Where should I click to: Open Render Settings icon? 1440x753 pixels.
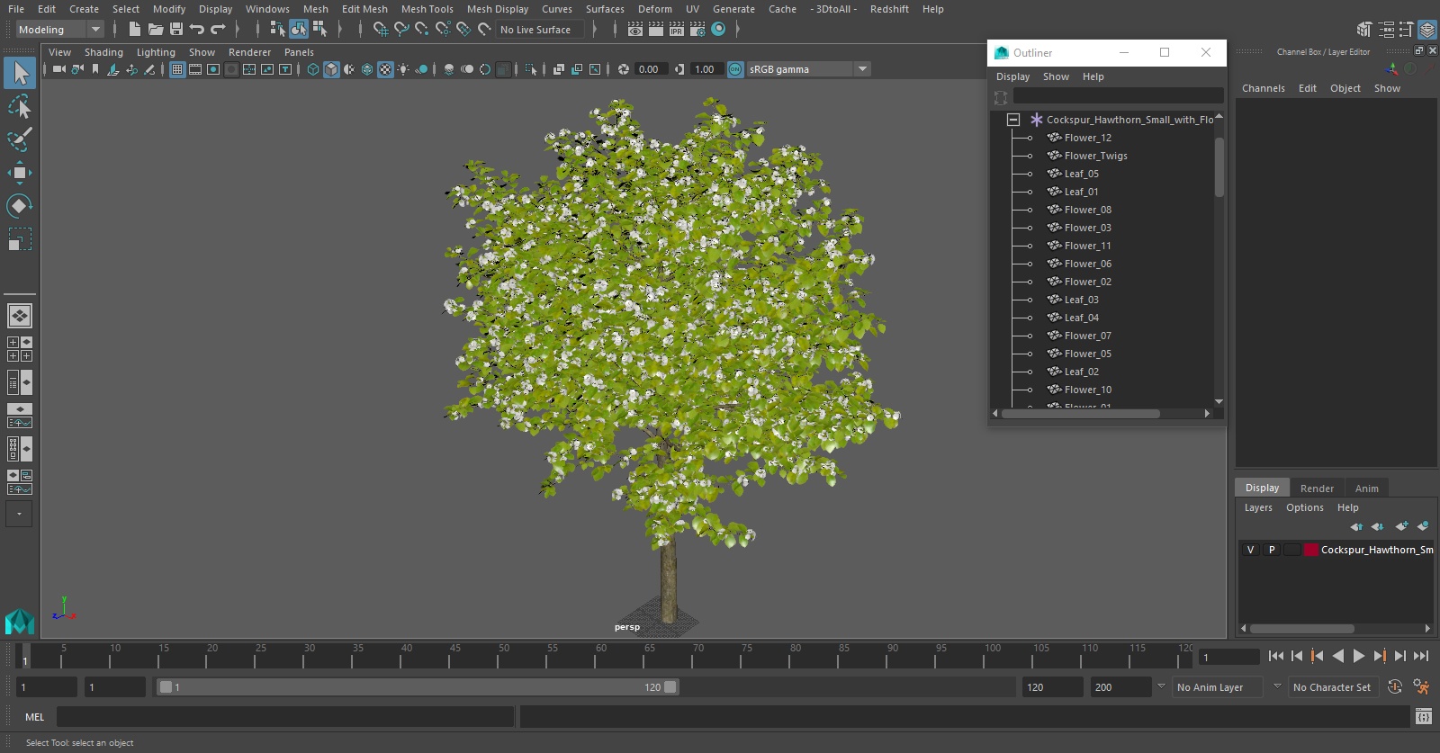click(697, 29)
